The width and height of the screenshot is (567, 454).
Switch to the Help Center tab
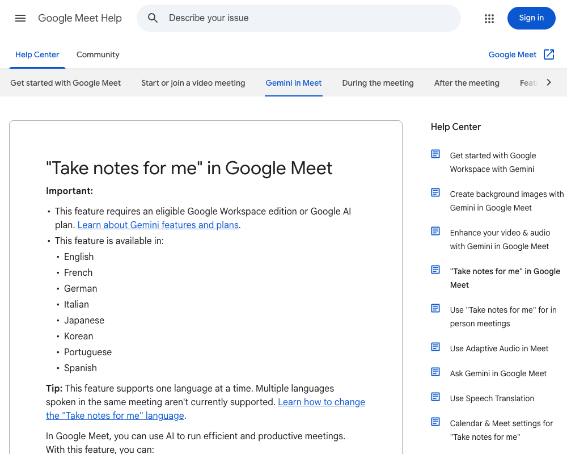[37, 54]
